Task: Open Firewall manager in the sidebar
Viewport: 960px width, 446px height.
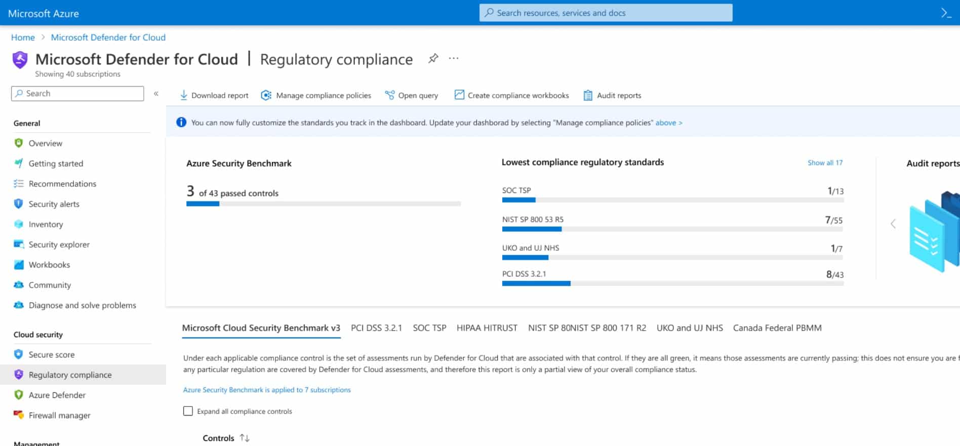Action: coord(59,415)
